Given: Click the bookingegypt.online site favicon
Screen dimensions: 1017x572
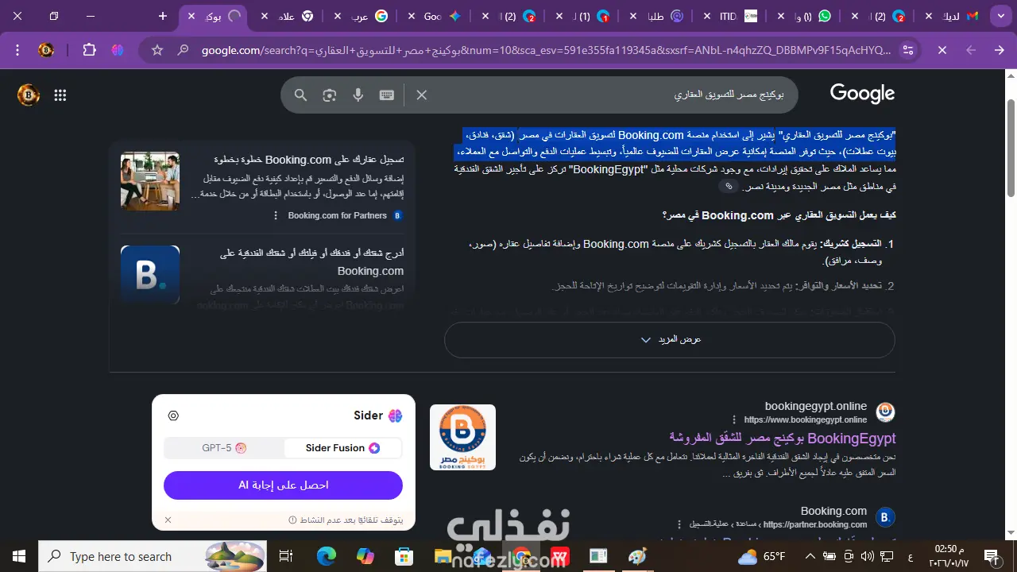Looking at the screenshot, I should (885, 412).
